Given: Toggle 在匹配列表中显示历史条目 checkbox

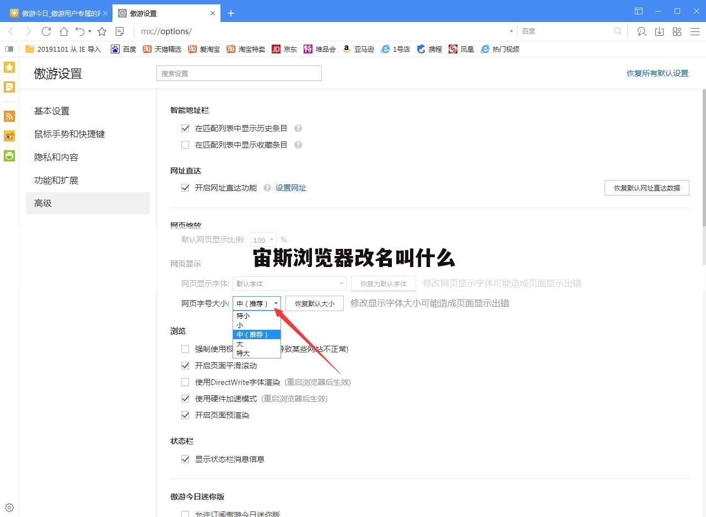Looking at the screenshot, I should tap(185, 128).
